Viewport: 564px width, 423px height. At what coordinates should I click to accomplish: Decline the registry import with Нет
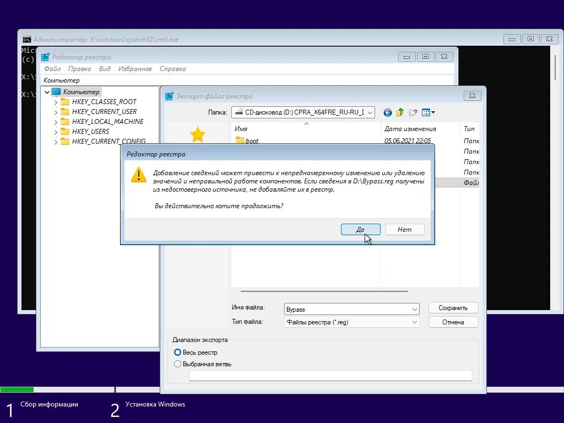pos(405,230)
